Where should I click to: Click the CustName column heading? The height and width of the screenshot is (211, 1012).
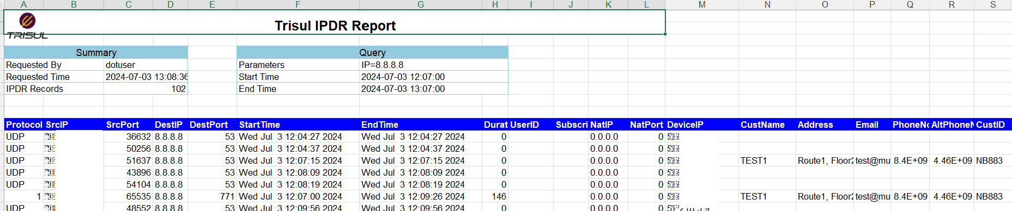767,125
